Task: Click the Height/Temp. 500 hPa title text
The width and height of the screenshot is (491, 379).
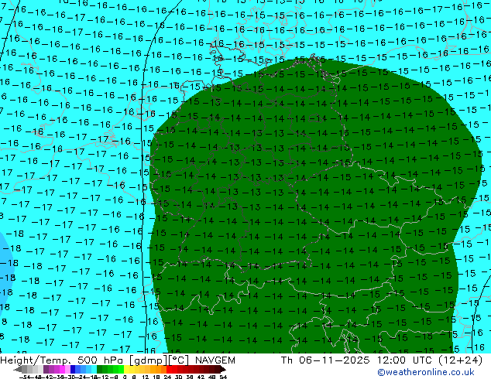Action: pyautogui.click(x=63, y=360)
